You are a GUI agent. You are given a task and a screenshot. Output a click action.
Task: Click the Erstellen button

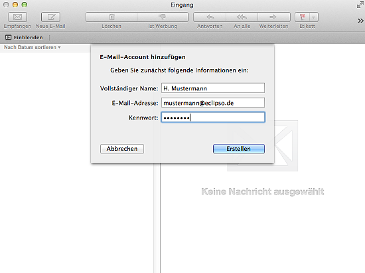239,149
